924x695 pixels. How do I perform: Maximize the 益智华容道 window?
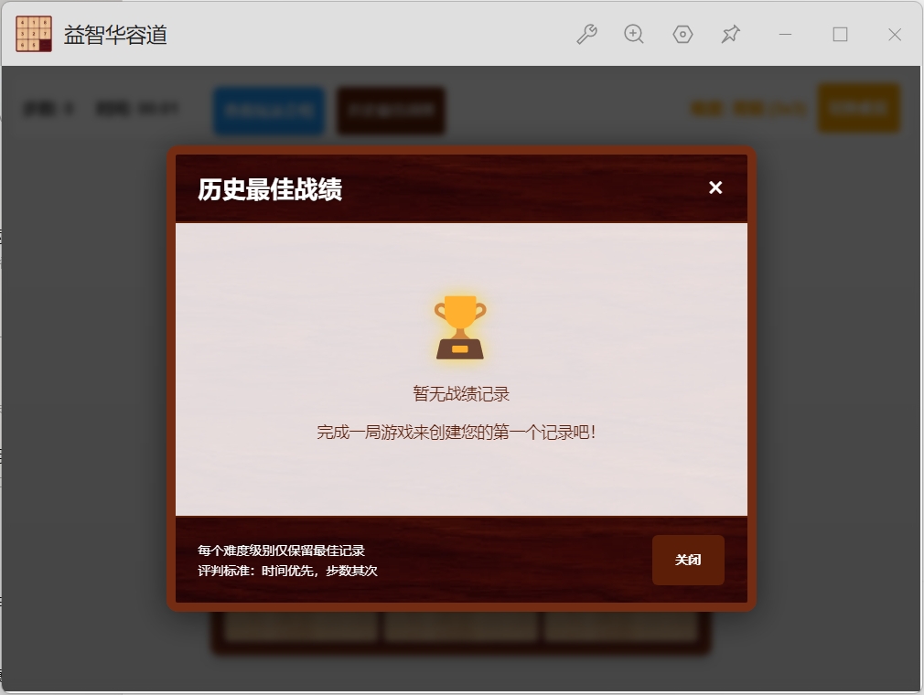[x=840, y=34]
